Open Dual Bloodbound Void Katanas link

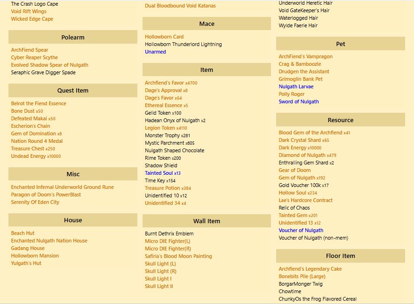click(x=180, y=6)
